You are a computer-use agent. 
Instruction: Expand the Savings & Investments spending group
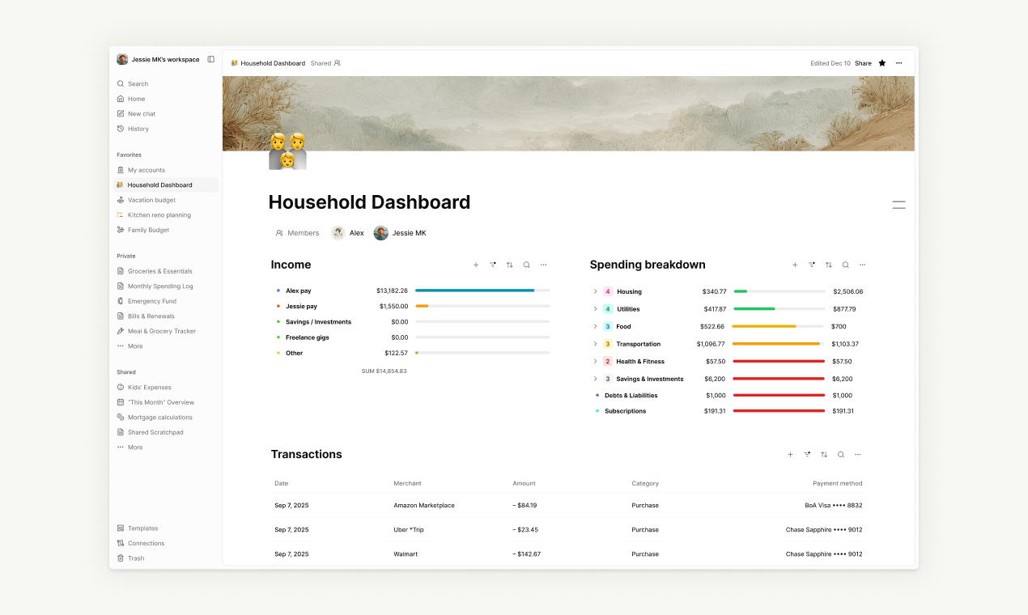[595, 379]
